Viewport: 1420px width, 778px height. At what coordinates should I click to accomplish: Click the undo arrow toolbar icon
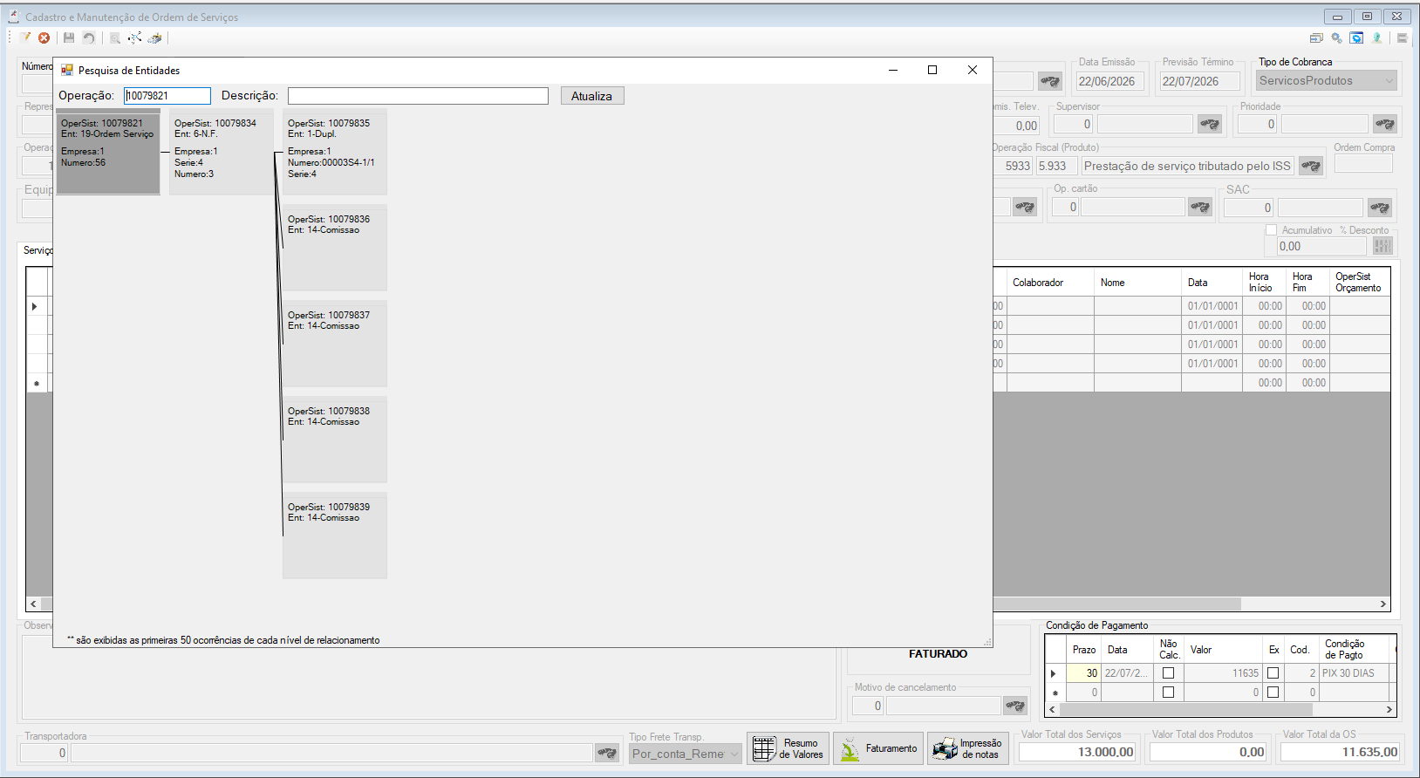tap(89, 38)
